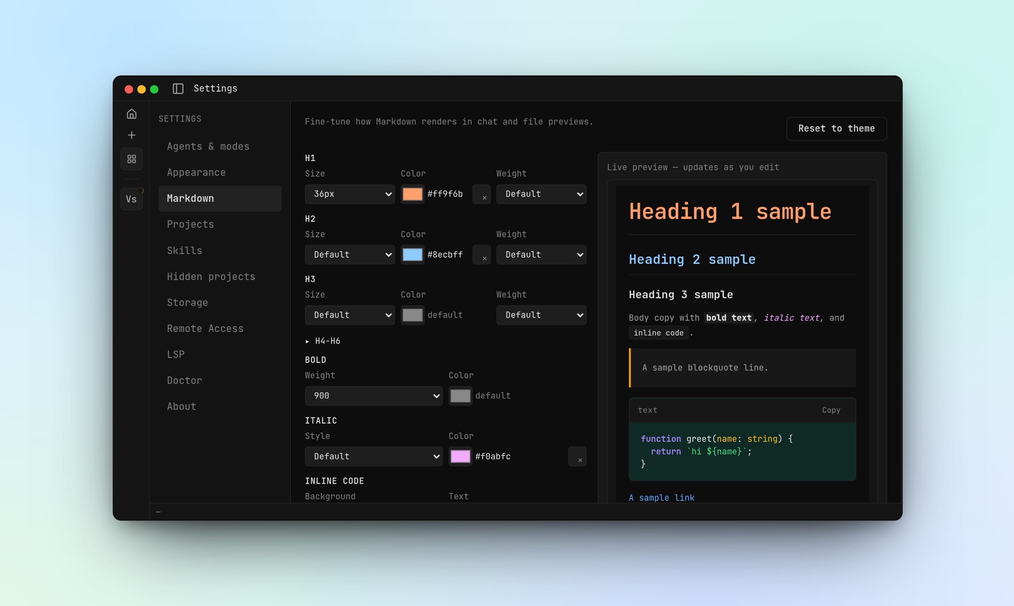1014x606 pixels.
Task: Click the 'Heading 2 sample' preview text
Action: 692,260
